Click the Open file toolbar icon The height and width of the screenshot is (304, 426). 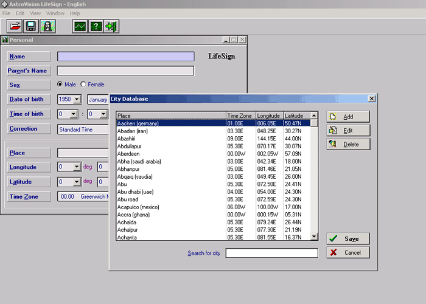point(15,26)
